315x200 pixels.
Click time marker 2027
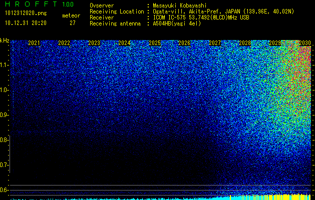point(215,43)
